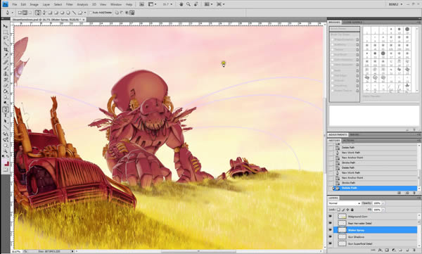The height and width of the screenshot is (254, 422).
Task: Enable Wet Edges checkbox
Action: (333, 75)
